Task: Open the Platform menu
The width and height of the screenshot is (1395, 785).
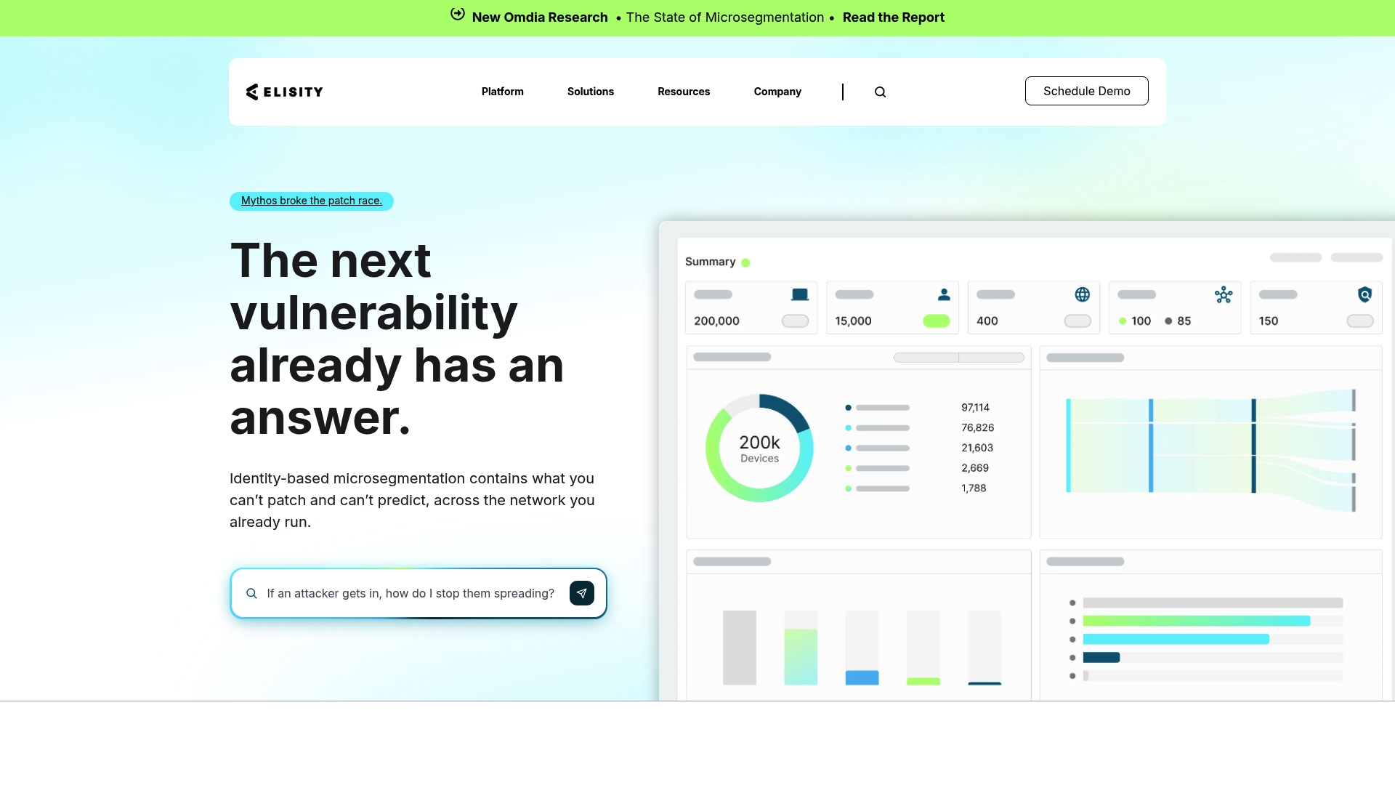Action: 502,92
